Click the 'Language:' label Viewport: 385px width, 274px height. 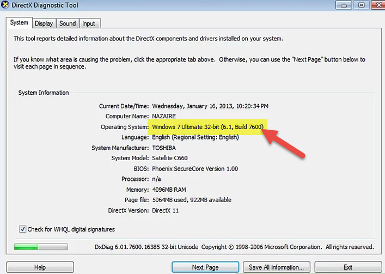click(x=135, y=137)
